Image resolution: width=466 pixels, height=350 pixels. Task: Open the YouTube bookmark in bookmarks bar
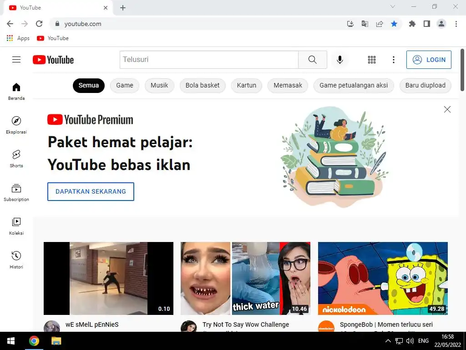coord(53,38)
